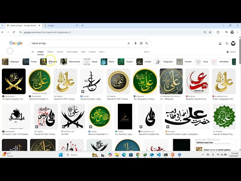Switch to the All results tab

33,52
